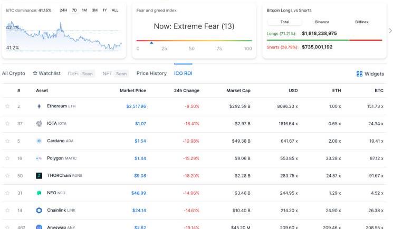Screen dimensions: 412x229
Task: Open the Widgets grid icon
Action: coord(359,74)
